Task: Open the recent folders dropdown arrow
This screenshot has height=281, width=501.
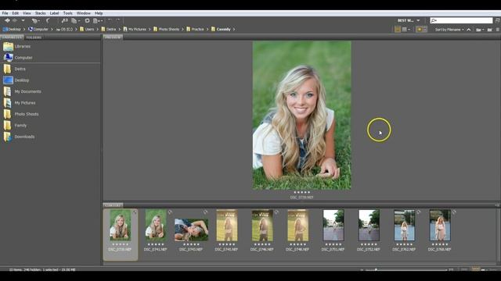Action: coord(23,20)
